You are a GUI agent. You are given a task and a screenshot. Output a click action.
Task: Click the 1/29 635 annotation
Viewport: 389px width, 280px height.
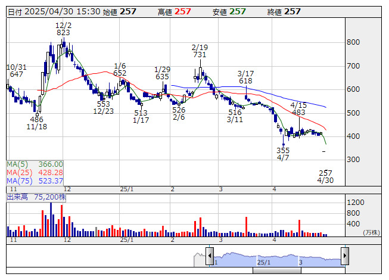tap(162, 73)
